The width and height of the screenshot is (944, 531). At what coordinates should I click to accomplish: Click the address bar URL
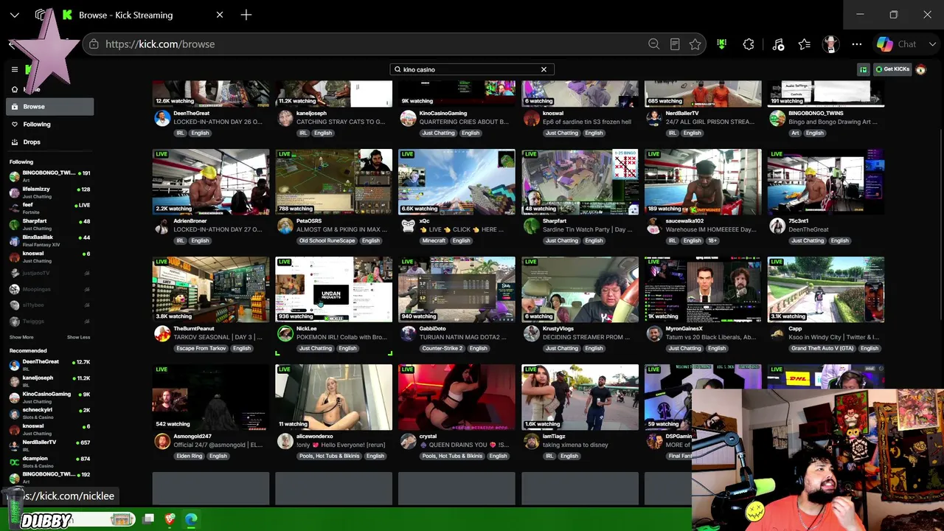coord(160,44)
